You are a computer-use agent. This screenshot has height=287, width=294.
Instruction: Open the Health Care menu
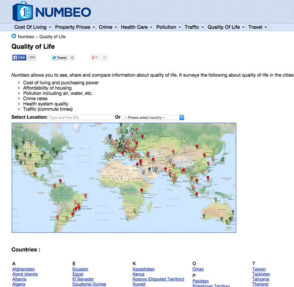[136, 27]
